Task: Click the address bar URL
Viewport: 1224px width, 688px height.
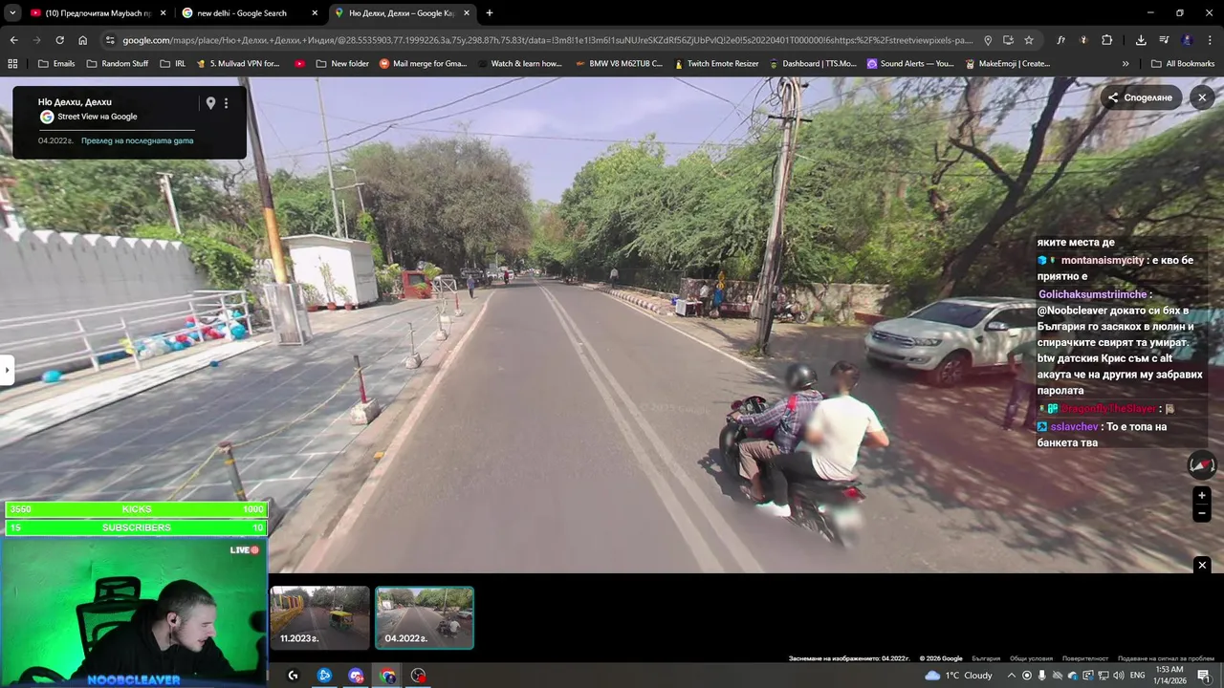Action: [x=547, y=40]
